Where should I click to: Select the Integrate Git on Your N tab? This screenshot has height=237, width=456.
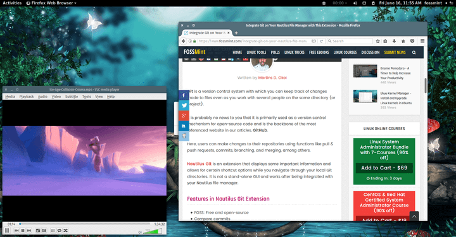click(x=206, y=33)
